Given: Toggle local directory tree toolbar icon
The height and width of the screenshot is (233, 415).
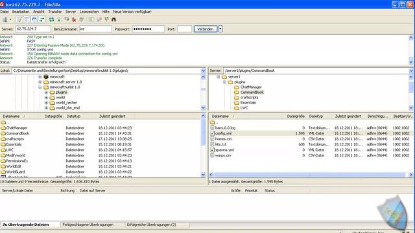Looking at the screenshot, I should pos(27,19).
